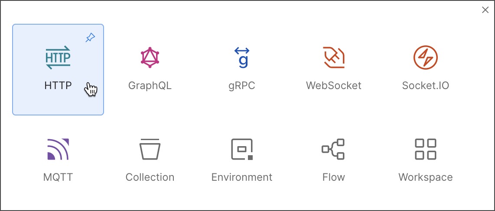Image resolution: width=495 pixels, height=211 pixels.
Task: Click the gRPC text label
Action: point(242,86)
